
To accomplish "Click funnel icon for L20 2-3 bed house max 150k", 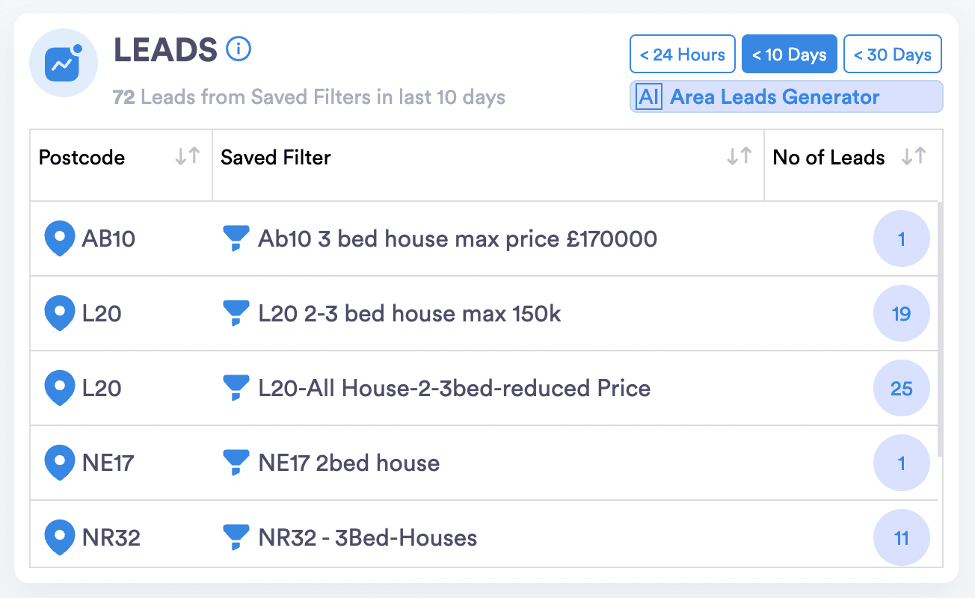I will [236, 314].
